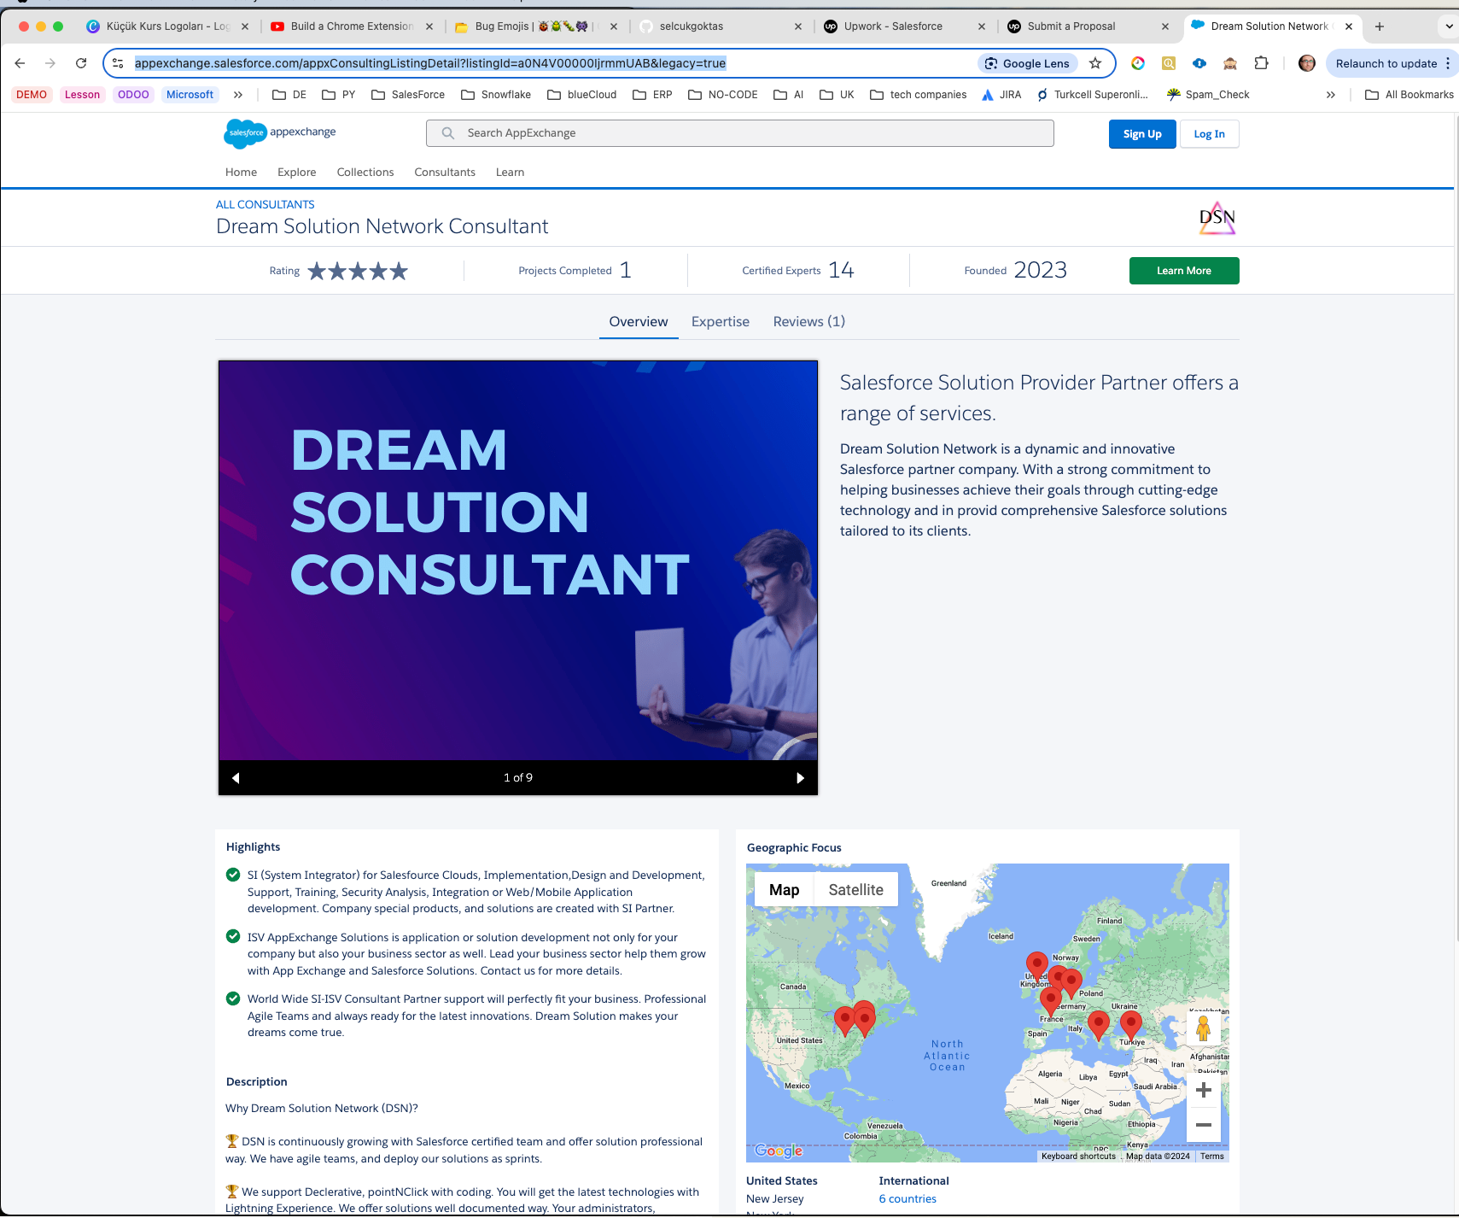
Task: Expand overflow bookmarks chevron near All Bookmarks
Action: tap(1330, 95)
